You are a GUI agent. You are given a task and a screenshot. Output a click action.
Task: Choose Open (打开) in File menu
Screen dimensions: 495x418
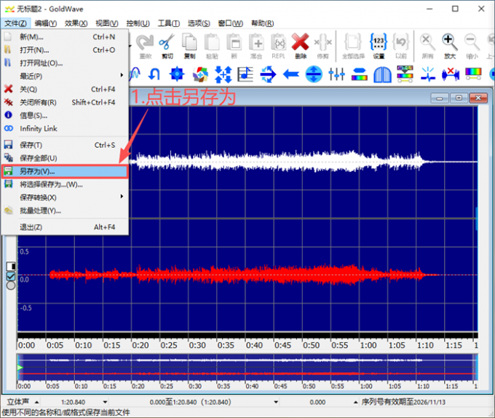pyautogui.click(x=65, y=50)
